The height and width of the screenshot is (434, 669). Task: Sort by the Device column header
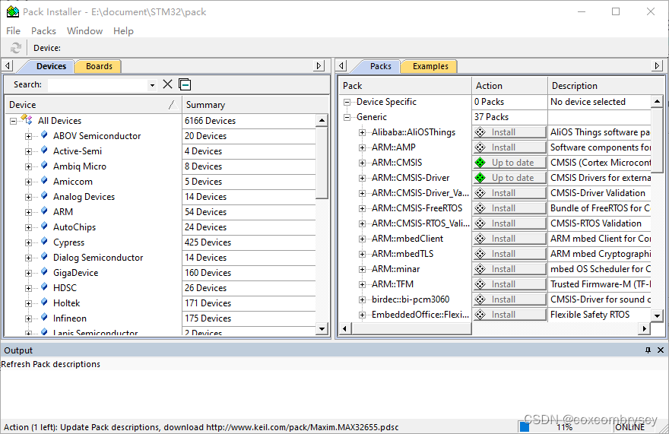93,105
